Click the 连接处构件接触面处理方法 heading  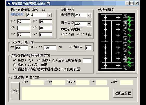pos(31,55)
